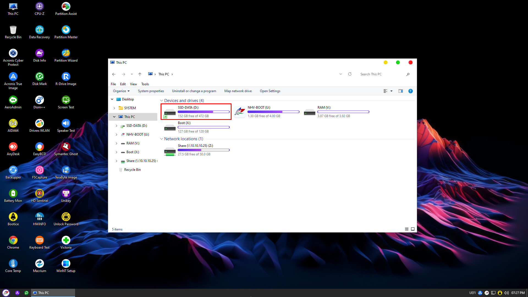The width and height of the screenshot is (528, 297).
Task: Open the View menu
Action: pos(133,84)
